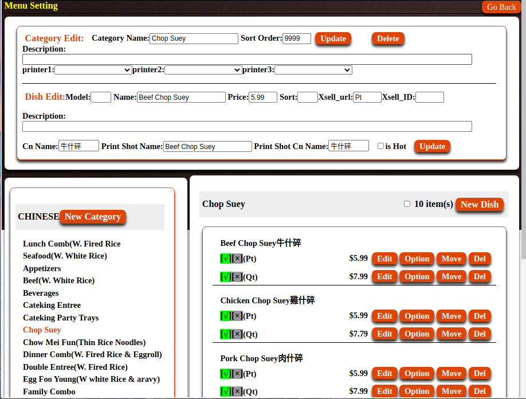Delete the Chop Suey category

(x=388, y=38)
